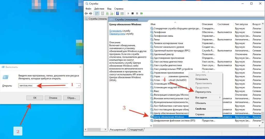Switch to the Стандартный tab

pos(136,129)
